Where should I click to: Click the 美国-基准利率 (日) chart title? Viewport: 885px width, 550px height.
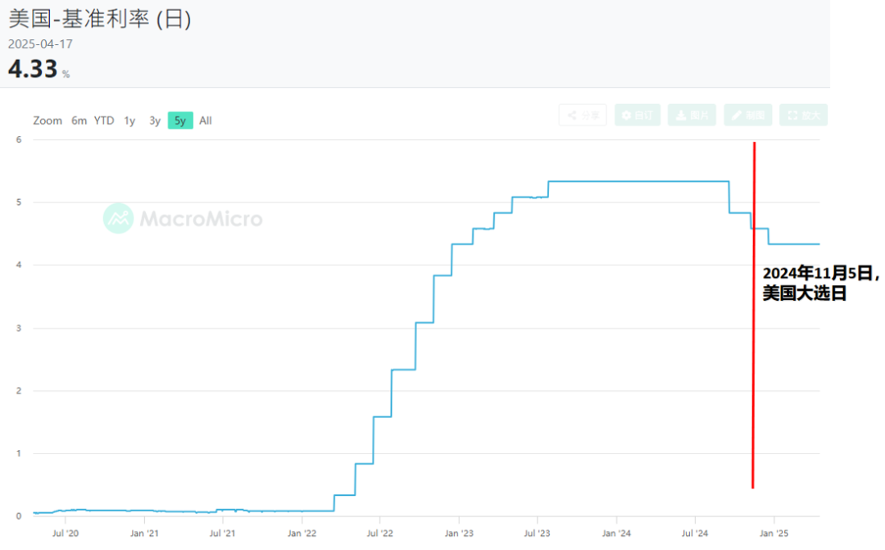click(x=99, y=19)
